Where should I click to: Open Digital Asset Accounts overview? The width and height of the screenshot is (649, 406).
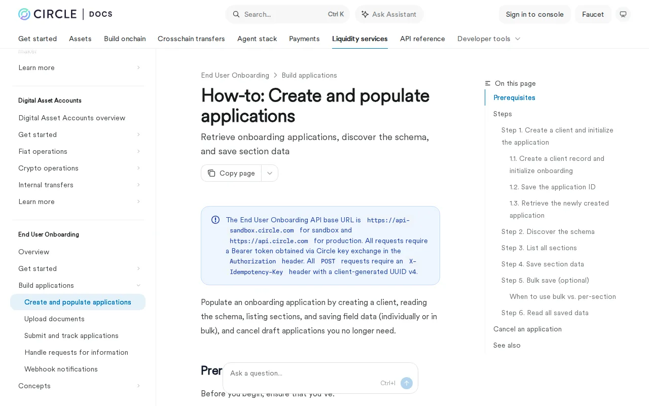[x=72, y=118]
